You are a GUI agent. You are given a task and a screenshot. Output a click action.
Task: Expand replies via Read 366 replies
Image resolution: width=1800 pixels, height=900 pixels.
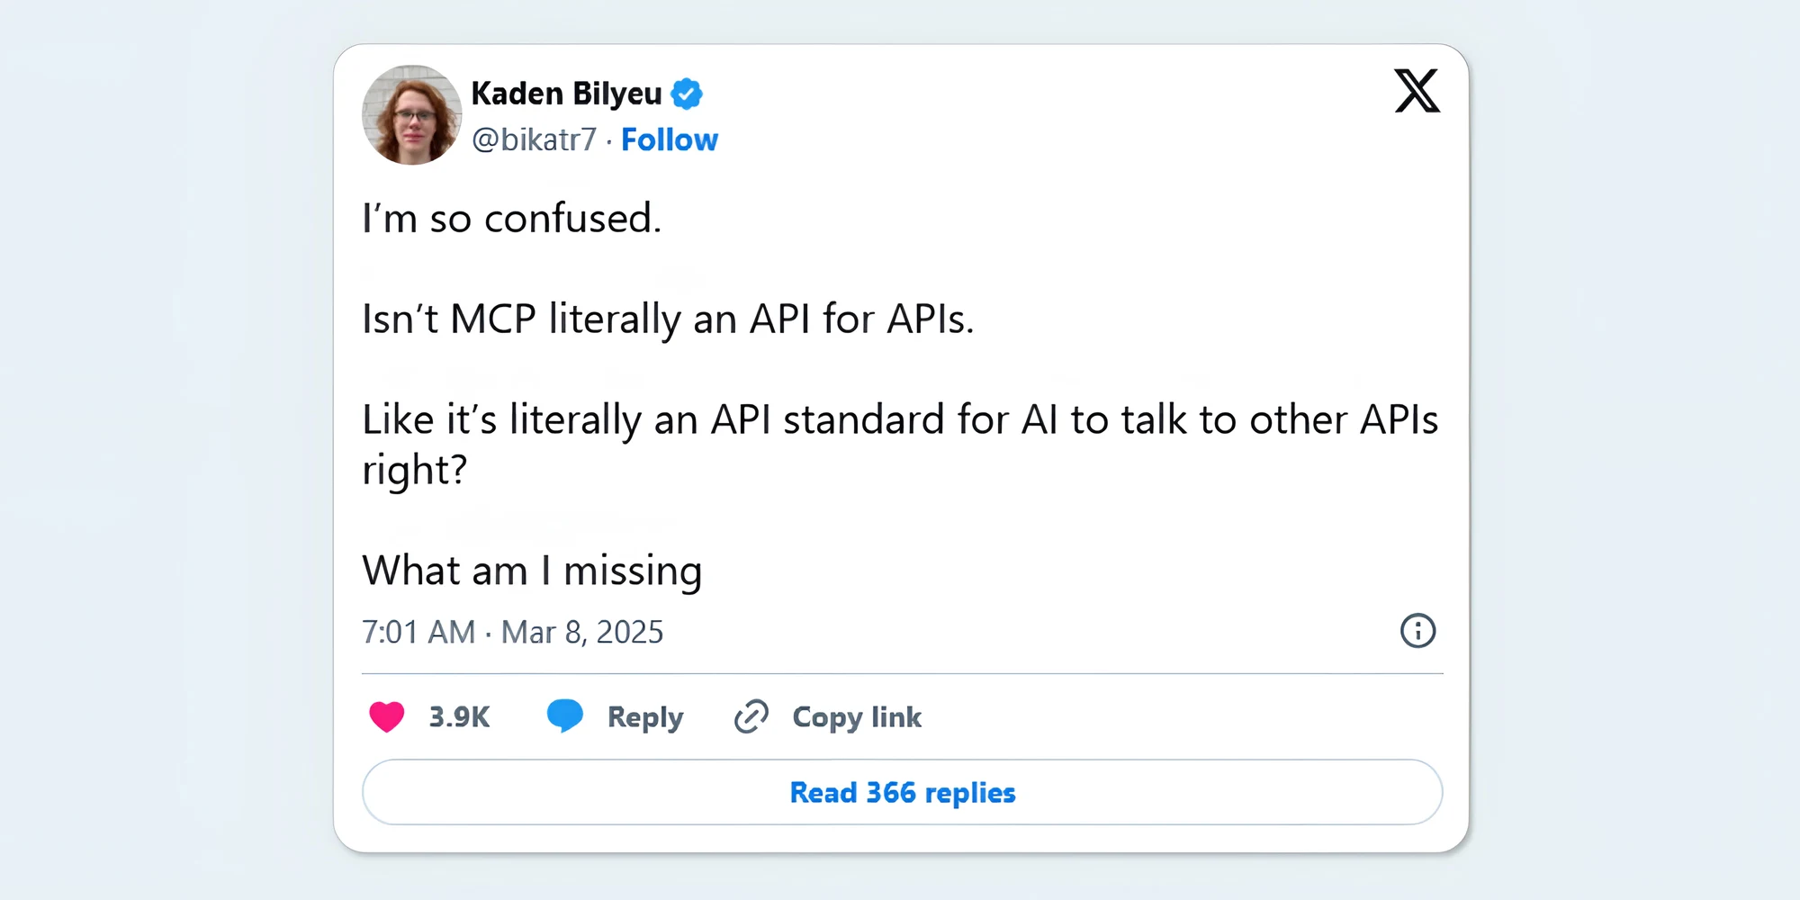901,793
